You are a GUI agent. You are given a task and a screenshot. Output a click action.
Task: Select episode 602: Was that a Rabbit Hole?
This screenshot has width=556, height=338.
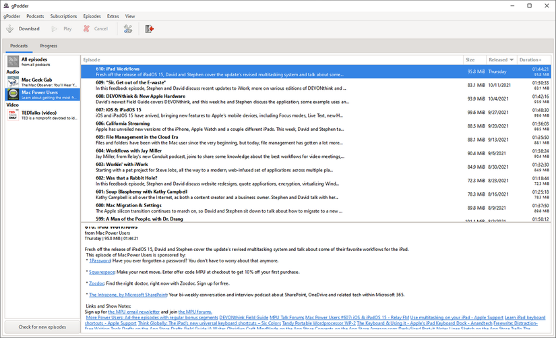pos(315,181)
